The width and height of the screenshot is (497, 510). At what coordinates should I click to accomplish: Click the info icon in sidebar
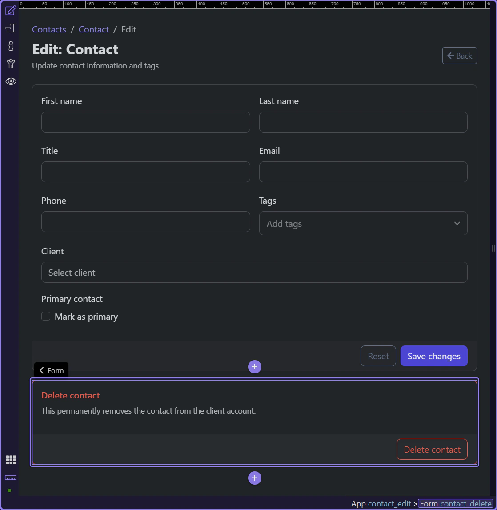coord(11,46)
